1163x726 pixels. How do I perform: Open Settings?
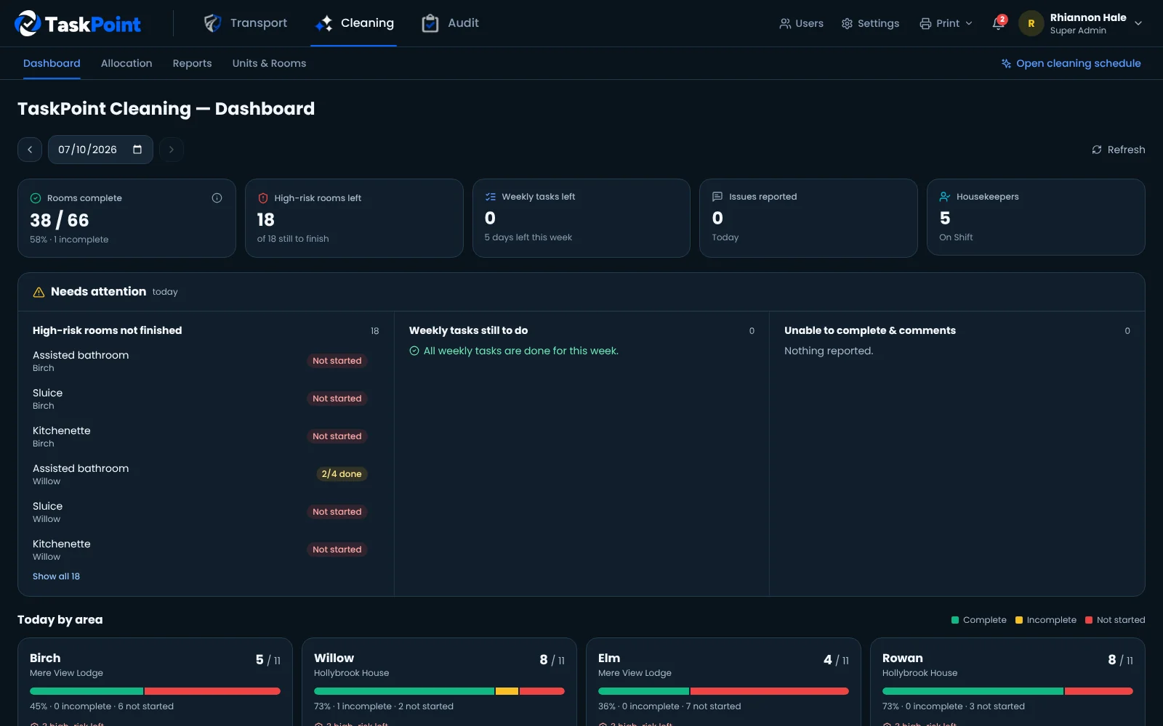[x=870, y=23]
